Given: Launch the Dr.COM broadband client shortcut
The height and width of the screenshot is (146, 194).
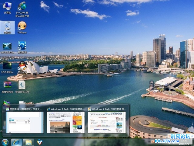Looking at the screenshot, I should click(x=22, y=7).
